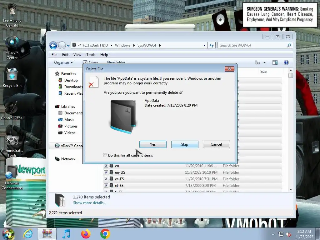Select xDark Center in navigation pane

(x=68, y=146)
